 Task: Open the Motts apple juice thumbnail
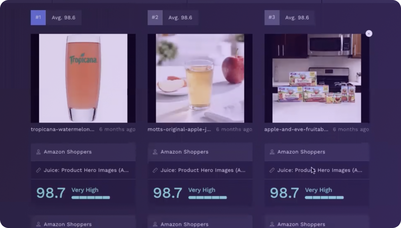pos(200,78)
